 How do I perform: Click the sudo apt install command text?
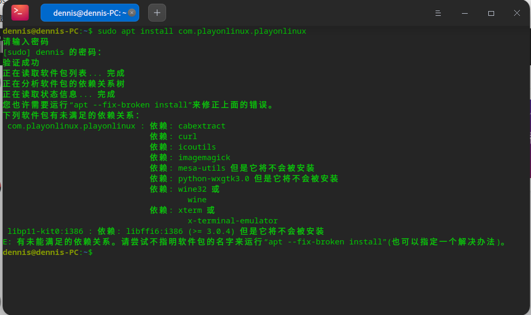202,31
